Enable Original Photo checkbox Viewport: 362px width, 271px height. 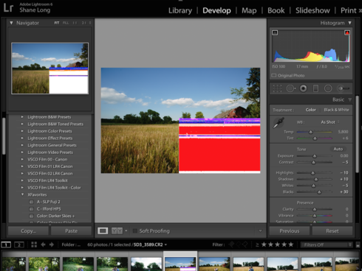[x=273, y=75]
